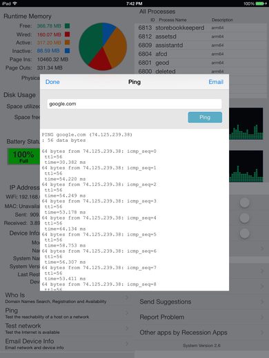269x358 pixels.
Task: Expand chevron on Test network row
Action: click(x=127, y=328)
